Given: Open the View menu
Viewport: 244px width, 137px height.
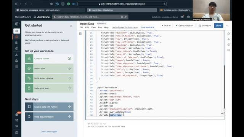Looking at the screenshot, I should pos(93,27).
